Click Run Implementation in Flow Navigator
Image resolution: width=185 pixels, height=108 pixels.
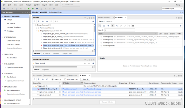click(13, 90)
